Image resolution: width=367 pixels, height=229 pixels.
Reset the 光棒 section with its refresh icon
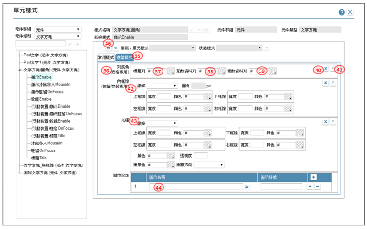click(x=333, y=122)
